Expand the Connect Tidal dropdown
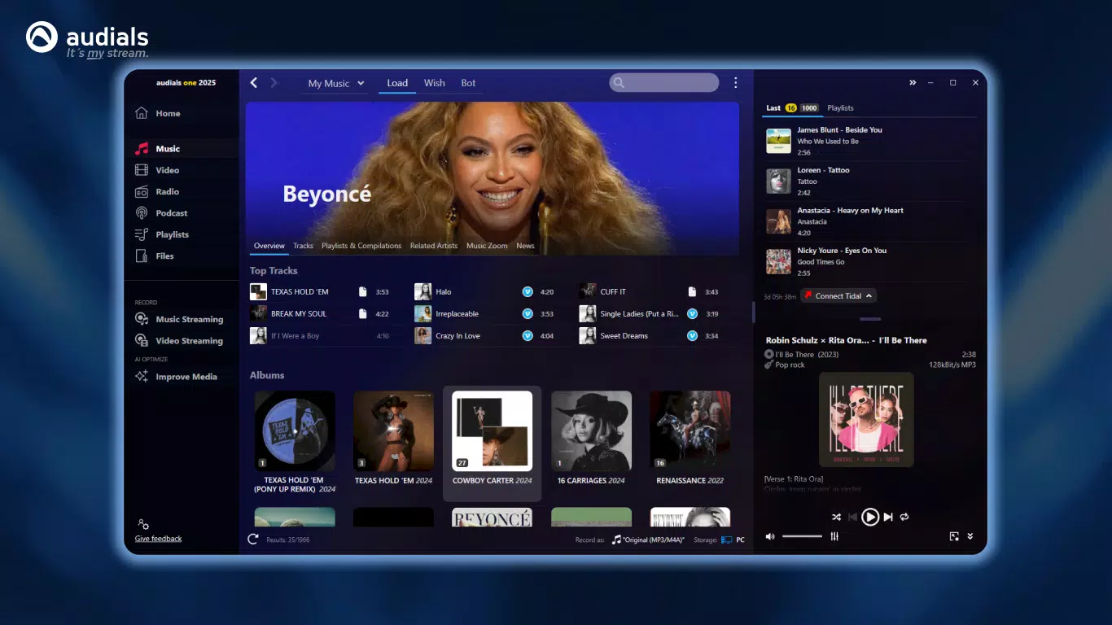Image resolution: width=1112 pixels, height=625 pixels. (838, 296)
